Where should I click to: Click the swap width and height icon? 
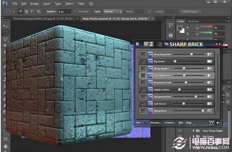(150, 12)
